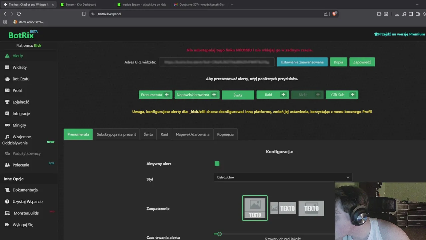Test the Prenumerata alert button
Viewport: 426px width, 240px height.
[155, 95]
